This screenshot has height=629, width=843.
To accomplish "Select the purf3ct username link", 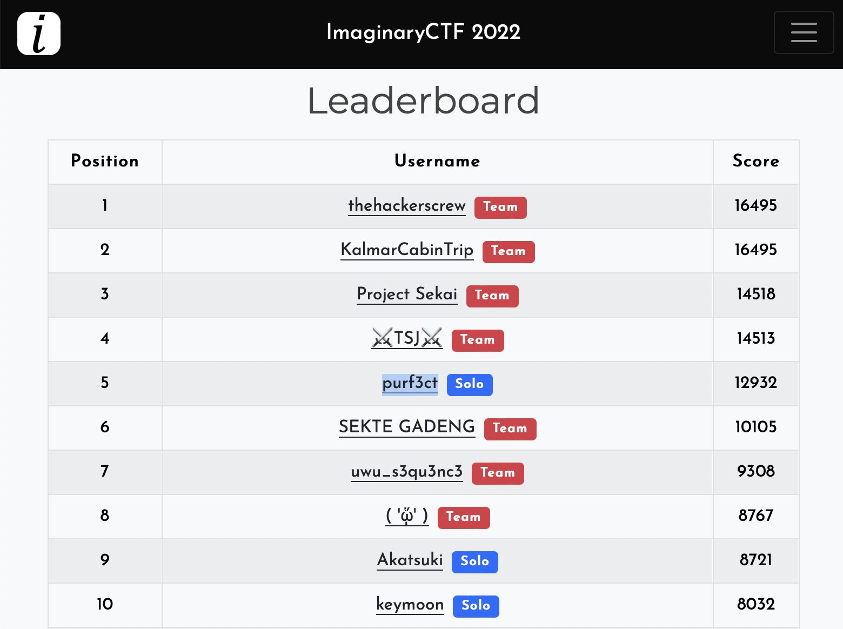I will tap(410, 383).
